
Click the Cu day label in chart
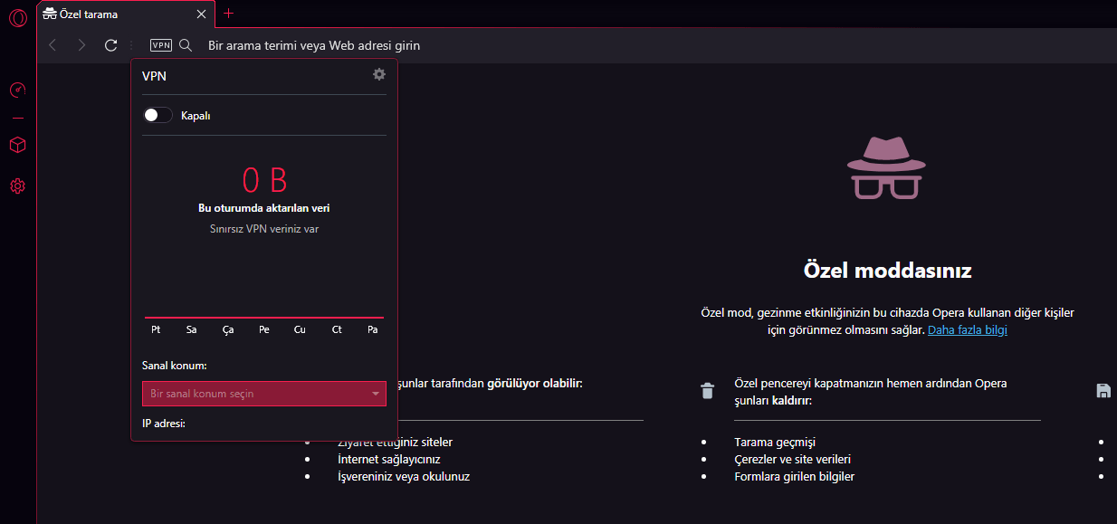click(x=300, y=329)
